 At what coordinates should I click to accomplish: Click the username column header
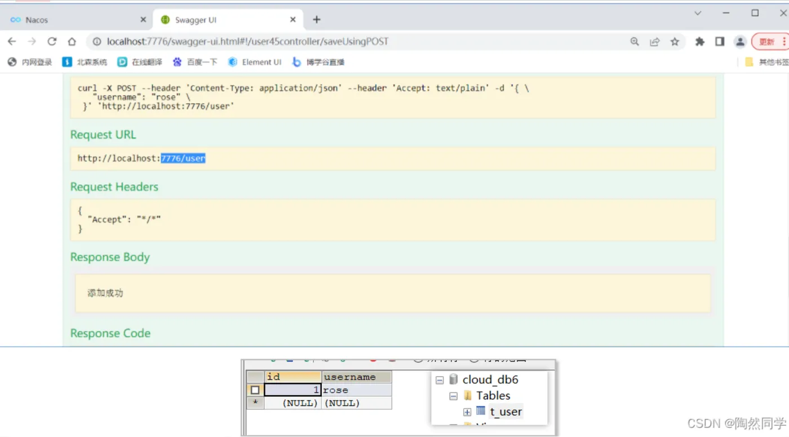click(356, 377)
